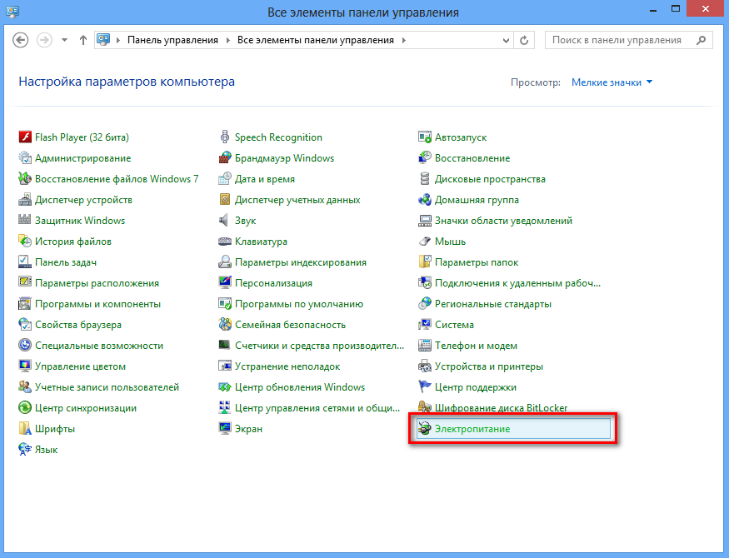The image size is (729, 558).
Task: Refresh the control panel view
Action: [x=524, y=40]
